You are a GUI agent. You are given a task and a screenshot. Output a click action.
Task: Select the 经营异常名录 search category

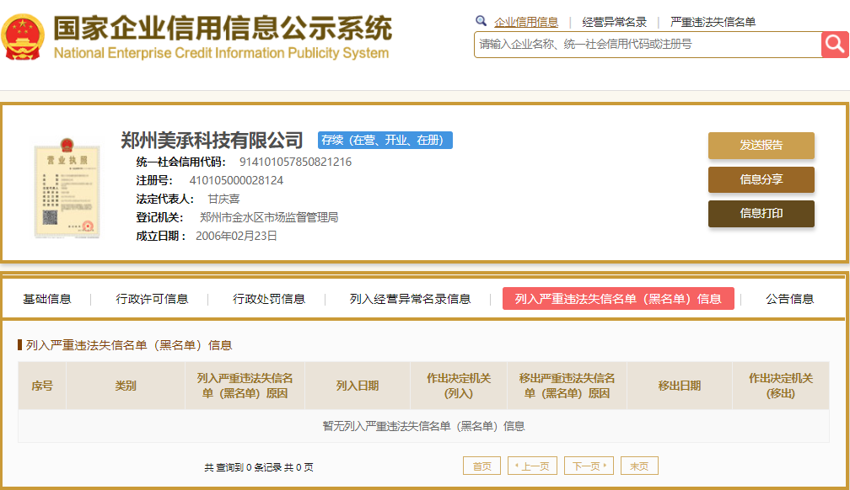(x=614, y=22)
